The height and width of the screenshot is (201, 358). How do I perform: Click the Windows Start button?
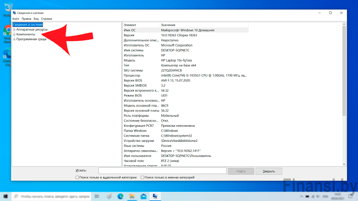[6, 196]
